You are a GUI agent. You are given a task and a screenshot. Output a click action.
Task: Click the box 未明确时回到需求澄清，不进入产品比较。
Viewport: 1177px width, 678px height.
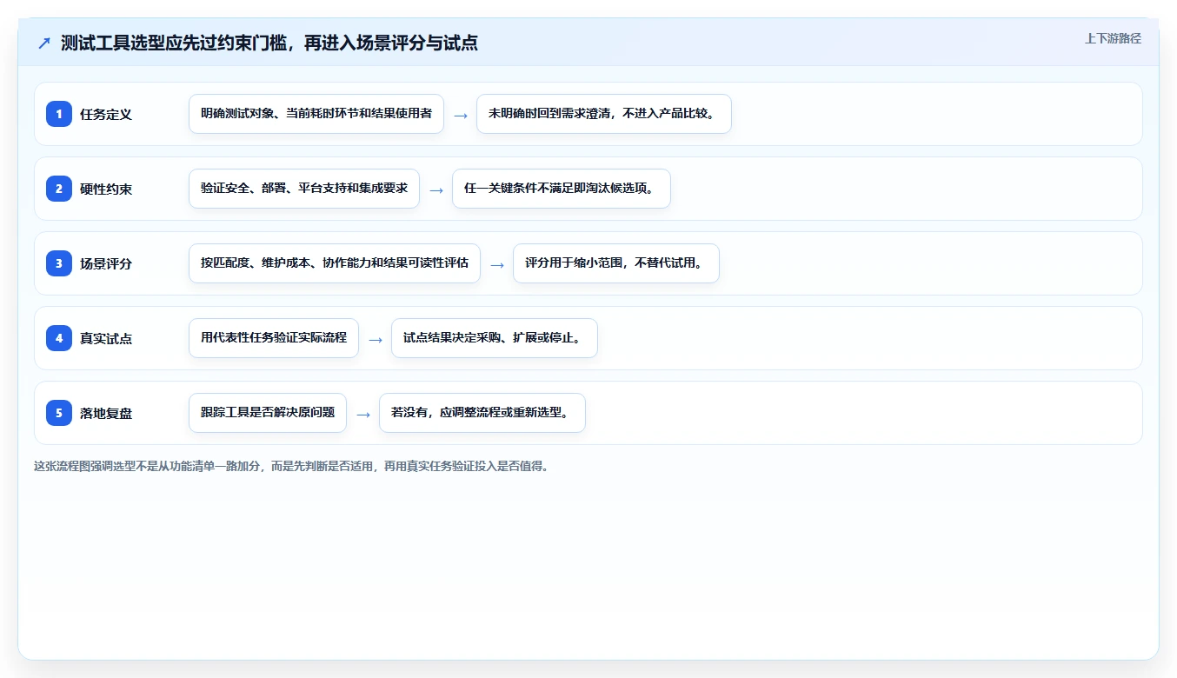[x=604, y=114]
